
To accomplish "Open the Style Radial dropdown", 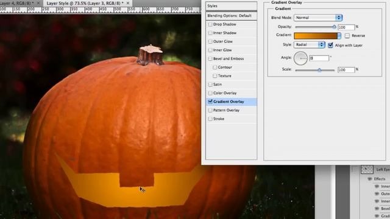I will pyautogui.click(x=310, y=44).
